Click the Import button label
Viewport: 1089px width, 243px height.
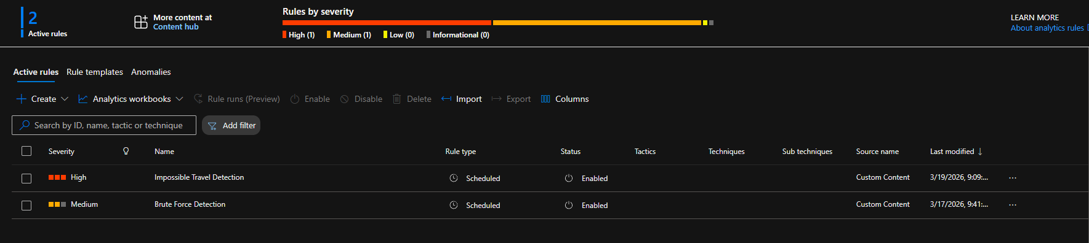[x=469, y=99]
